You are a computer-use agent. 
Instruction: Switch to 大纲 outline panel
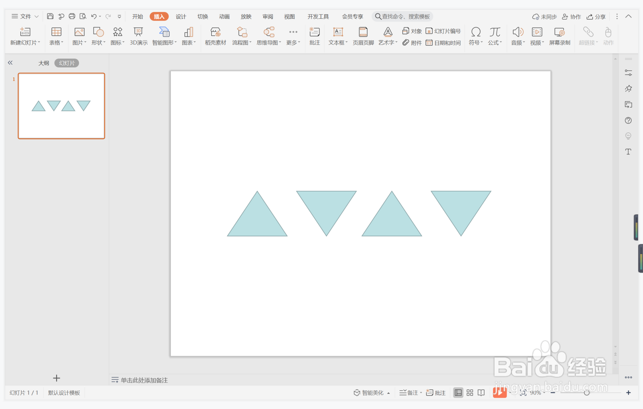point(44,63)
